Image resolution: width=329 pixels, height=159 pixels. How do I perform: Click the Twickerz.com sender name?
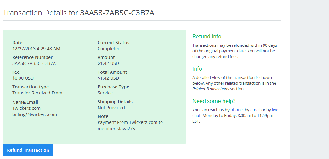coord(26,108)
